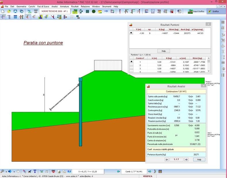
Task: Click Help in Risultati Puntoni panel
Action: 163,51
